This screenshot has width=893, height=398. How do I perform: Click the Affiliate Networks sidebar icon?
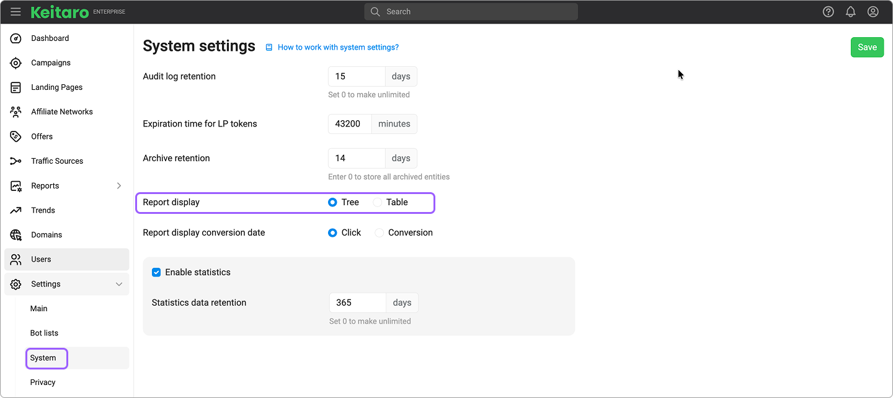[16, 112]
